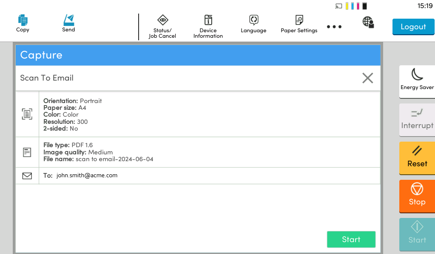
Task: Click the email envelope icon
Action: point(27,176)
